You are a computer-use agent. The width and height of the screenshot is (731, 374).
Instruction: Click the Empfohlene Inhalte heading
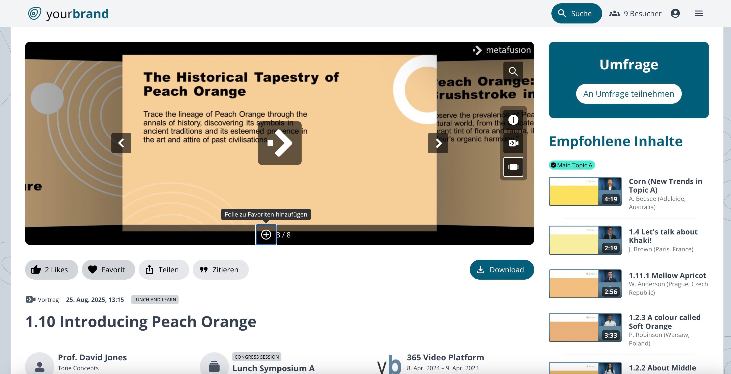616,141
